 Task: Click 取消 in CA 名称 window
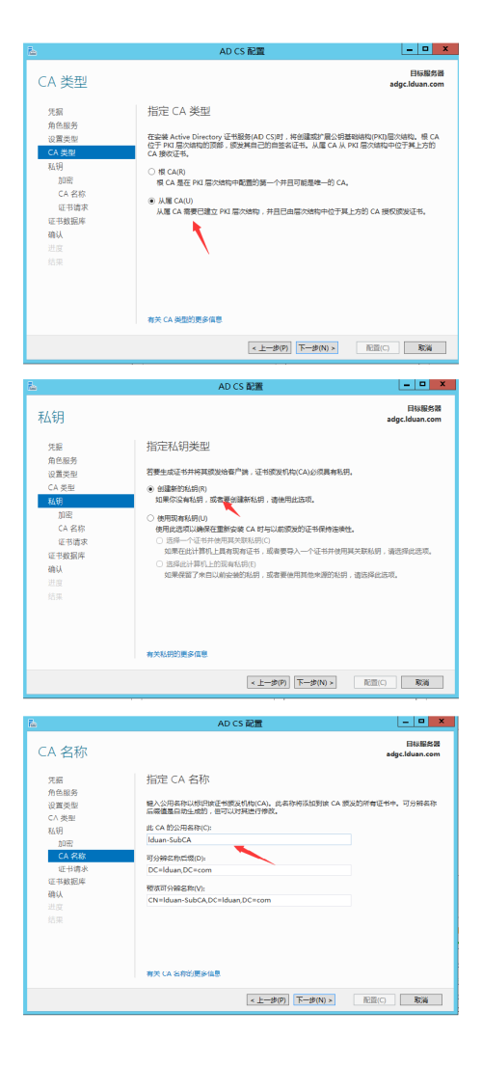click(x=421, y=1000)
